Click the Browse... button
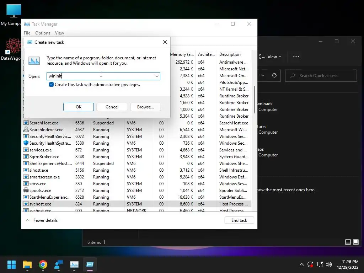 point(145,107)
